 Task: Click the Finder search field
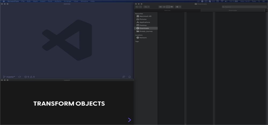(244, 7)
